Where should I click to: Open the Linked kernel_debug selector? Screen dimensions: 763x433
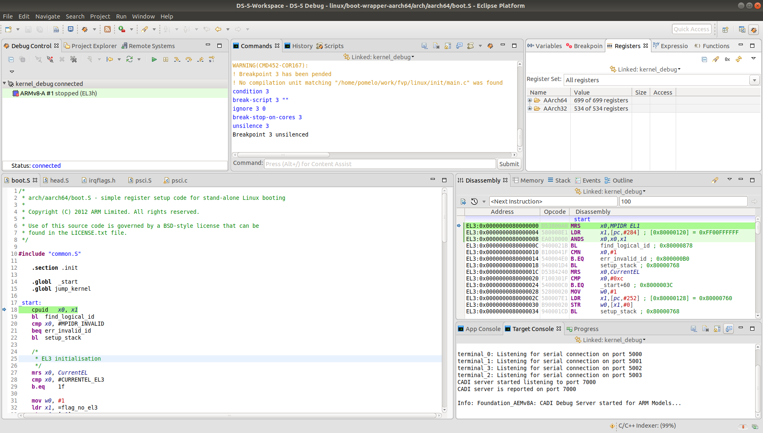[x=379, y=57]
